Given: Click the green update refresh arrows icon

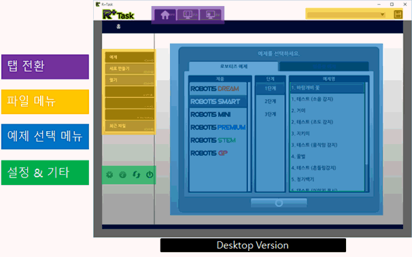Looking at the screenshot, I should [x=136, y=175].
